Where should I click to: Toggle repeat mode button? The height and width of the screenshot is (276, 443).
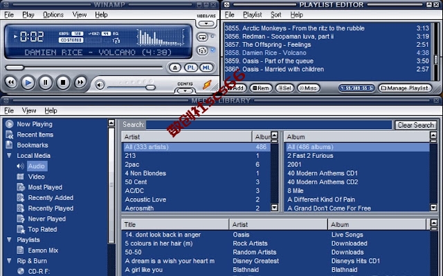click(202, 37)
